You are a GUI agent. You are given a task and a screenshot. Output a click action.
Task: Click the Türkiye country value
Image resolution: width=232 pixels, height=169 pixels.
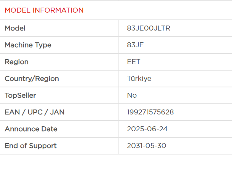click(x=139, y=79)
